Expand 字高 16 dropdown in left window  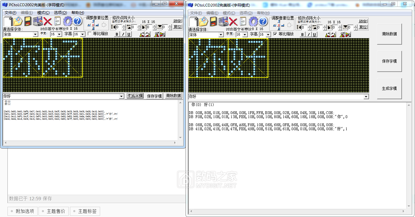pos(83,34)
